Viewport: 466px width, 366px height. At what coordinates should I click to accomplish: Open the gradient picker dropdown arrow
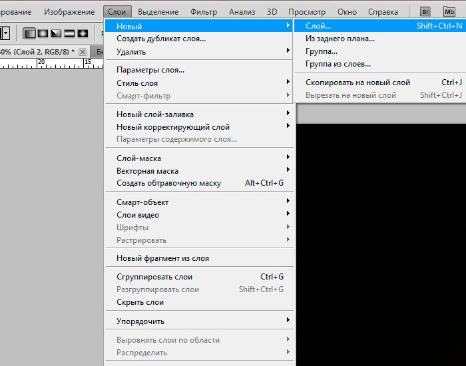pyautogui.click(x=5, y=33)
